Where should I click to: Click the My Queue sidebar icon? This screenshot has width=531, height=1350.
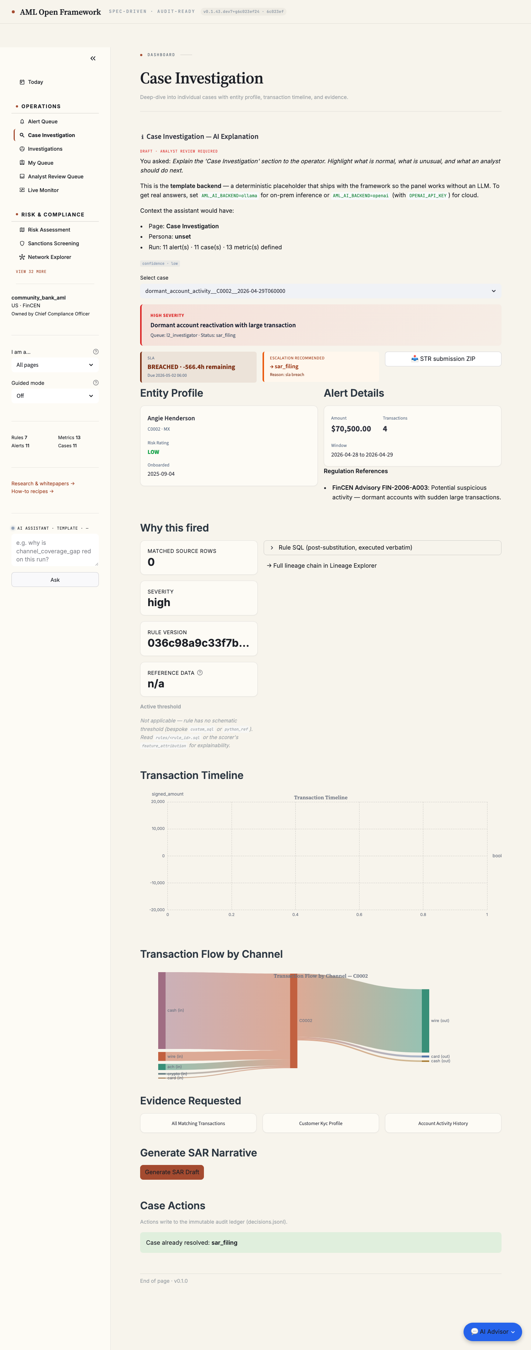pyautogui.click(x=22, y=163)
